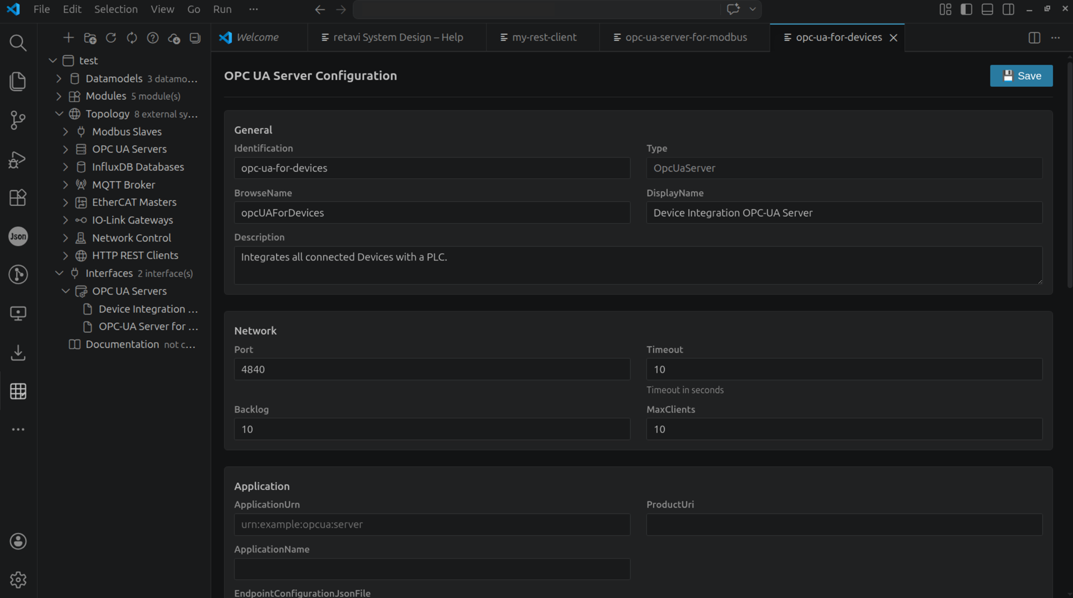Image resolution: width=1073 pixels, height=598 pixels.
Task: Save the OPC UA Server Configuration
Action: [1021, 76]
